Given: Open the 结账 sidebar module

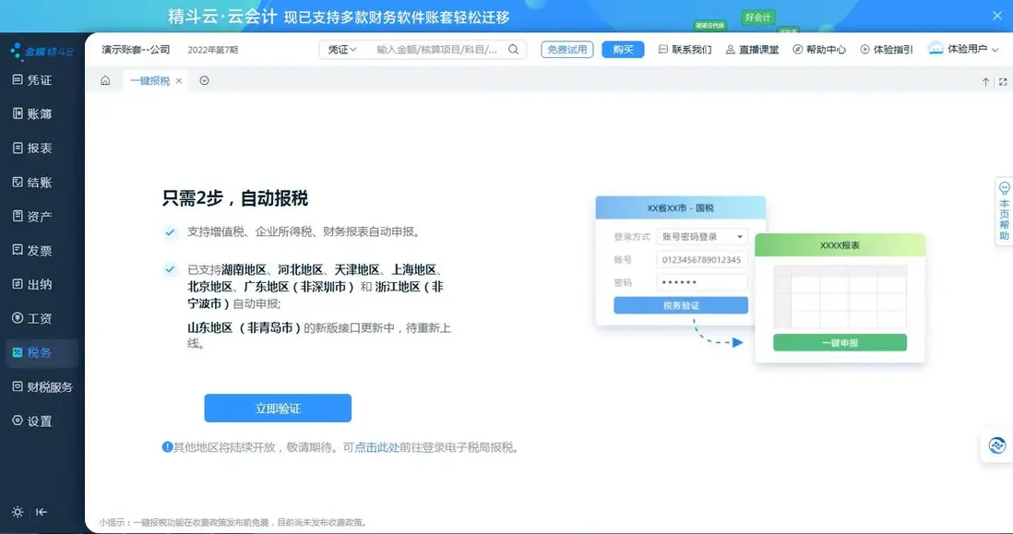Looking at the screenshot, I should (x=32, y=182).
